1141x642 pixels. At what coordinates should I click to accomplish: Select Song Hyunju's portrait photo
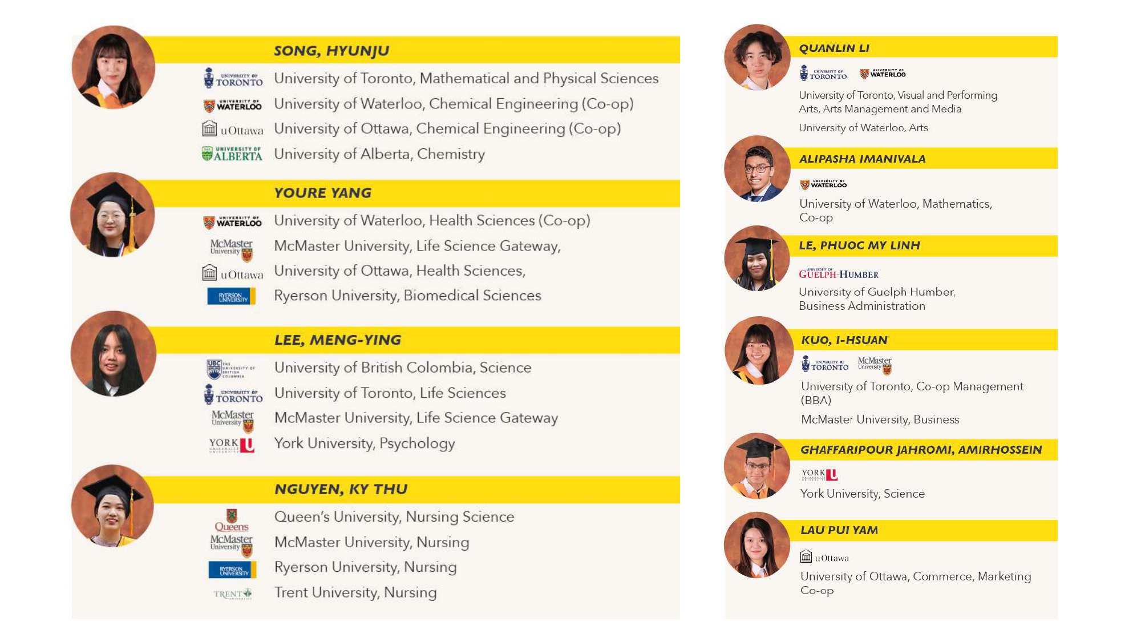[113, 67]
